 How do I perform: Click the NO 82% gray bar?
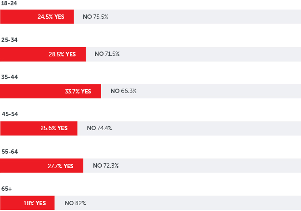pyautogui.click(x=178, y=203)
